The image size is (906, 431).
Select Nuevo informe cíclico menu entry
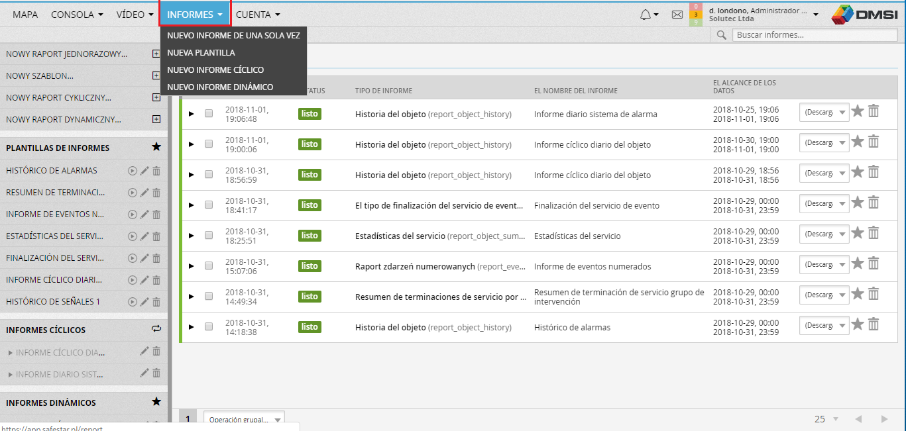pyautogui.click(x=233, y=70)
